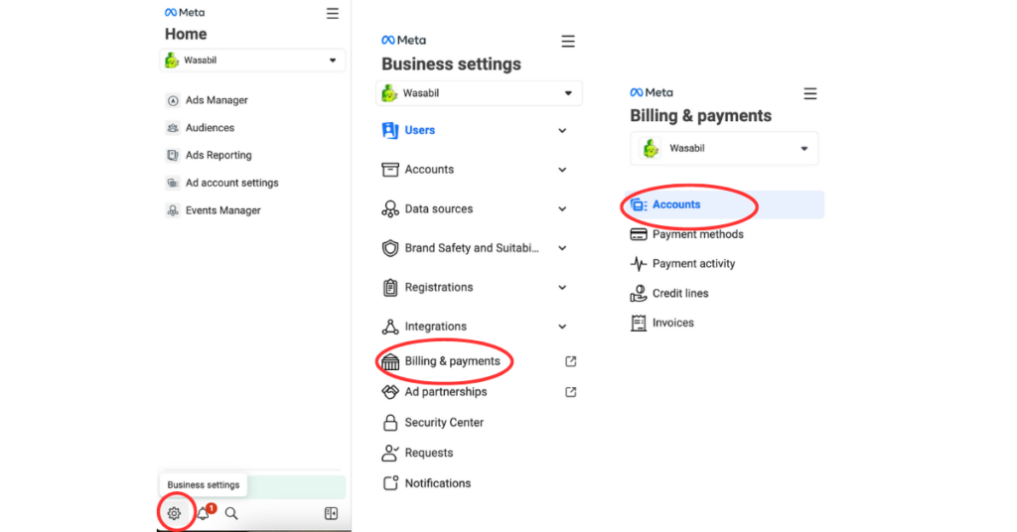Open Ads Manager from Home menu

pyautogui.click(x=216, y=100)
